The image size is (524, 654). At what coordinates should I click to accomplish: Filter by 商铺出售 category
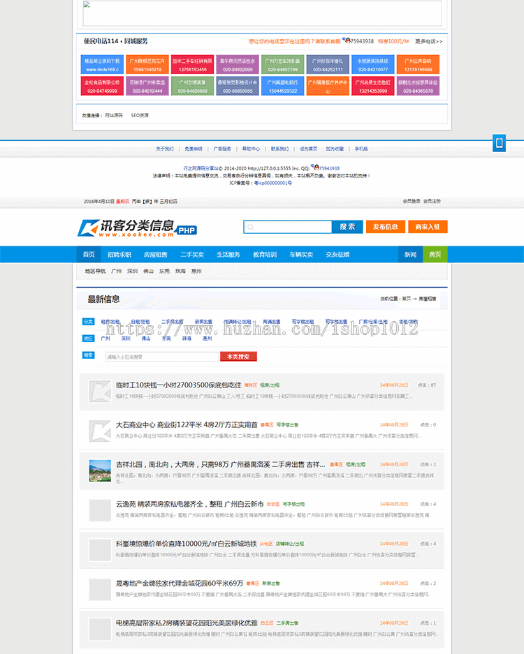[x=271, y=322]
